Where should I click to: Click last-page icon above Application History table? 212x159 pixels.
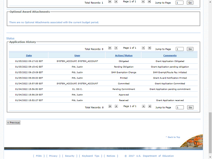[150, 48]
